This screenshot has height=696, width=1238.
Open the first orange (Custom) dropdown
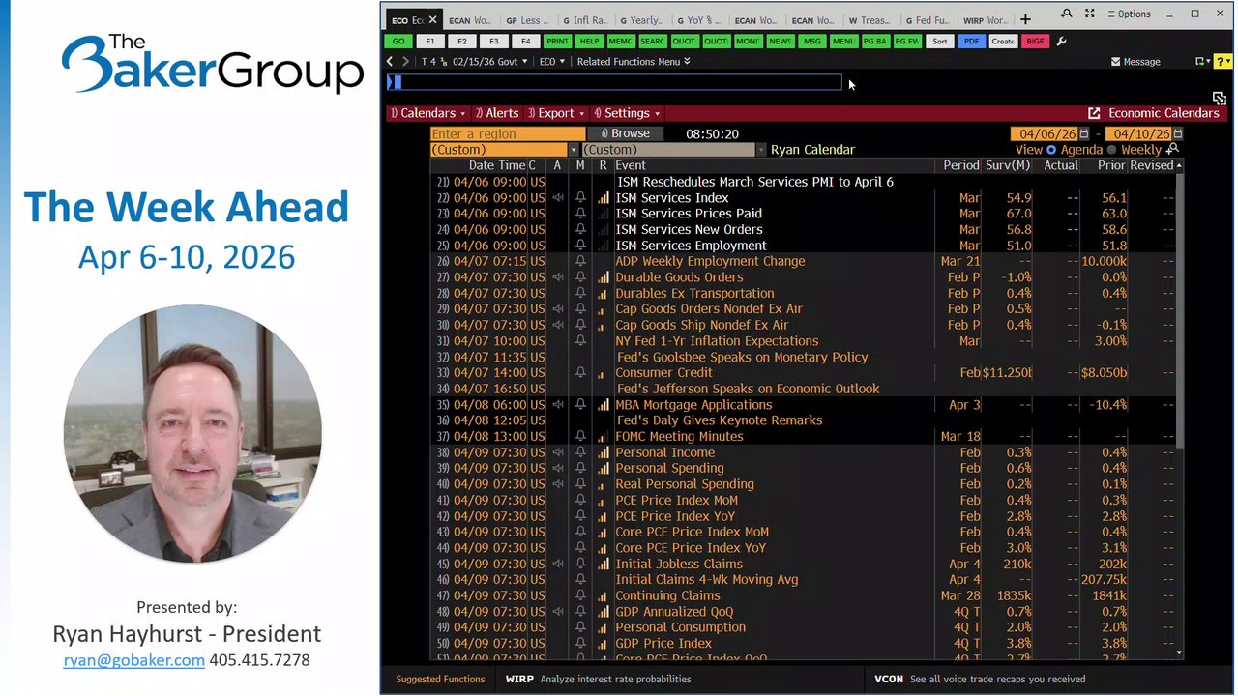[504, 150]
